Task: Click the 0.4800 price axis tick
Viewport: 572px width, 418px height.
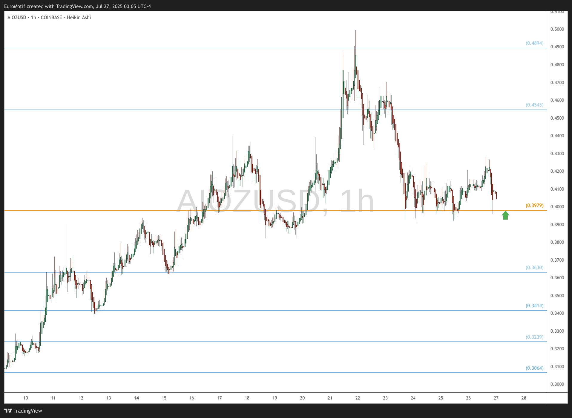Action: (557, 65)
